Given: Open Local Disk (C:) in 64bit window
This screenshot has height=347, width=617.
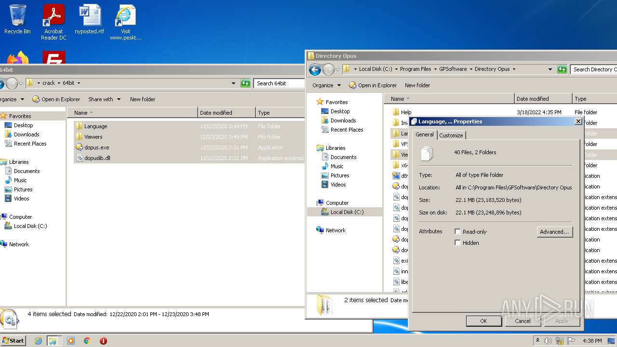Looking at the screenshot, I should 30,226.
